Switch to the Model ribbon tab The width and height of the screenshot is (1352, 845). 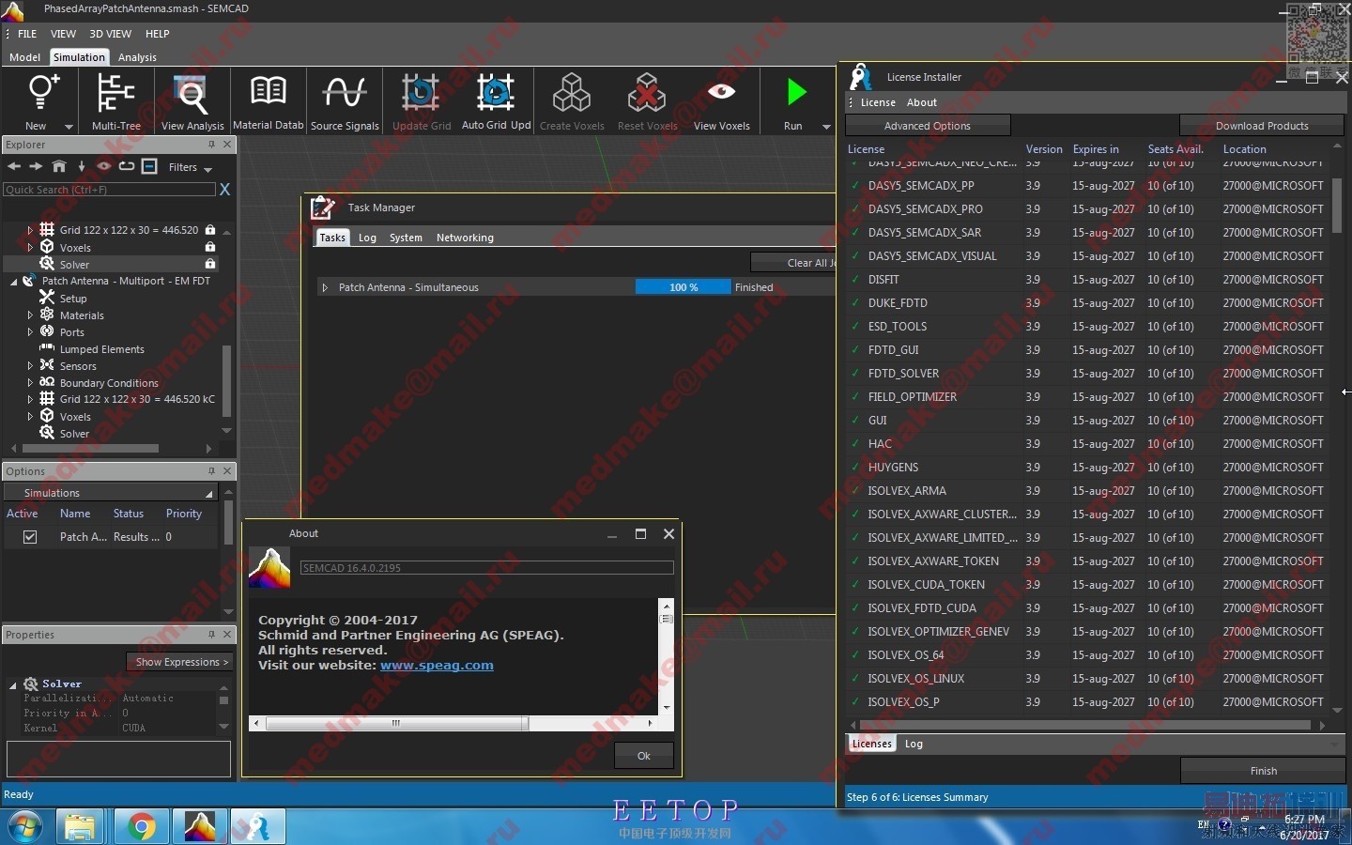(24, 57)
